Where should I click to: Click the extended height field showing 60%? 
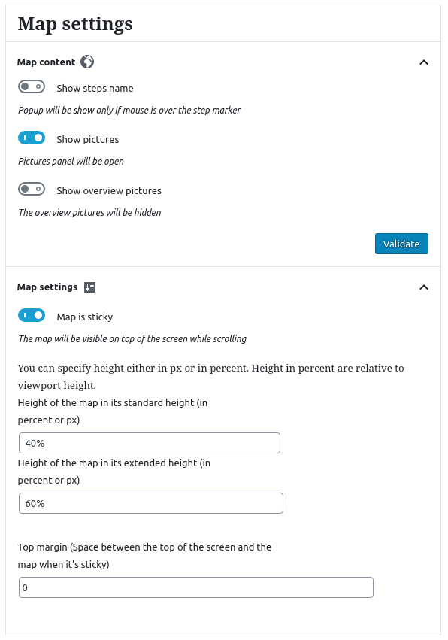[x=150, y=503]
